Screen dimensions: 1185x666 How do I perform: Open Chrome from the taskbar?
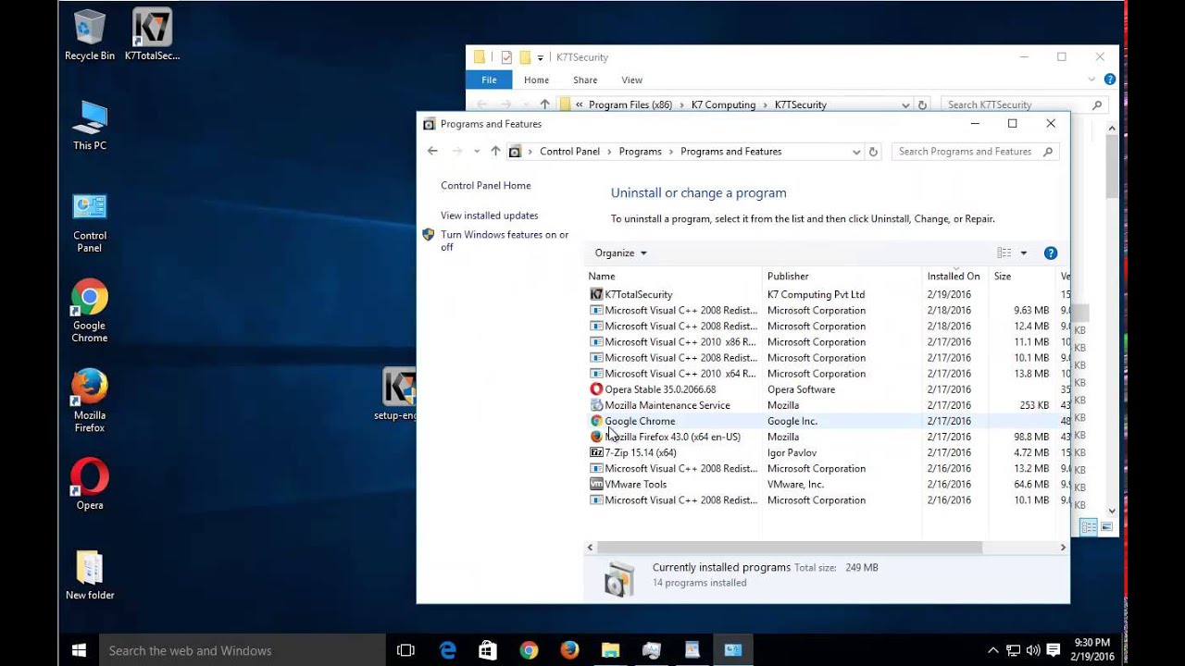(x=529, y=650)
